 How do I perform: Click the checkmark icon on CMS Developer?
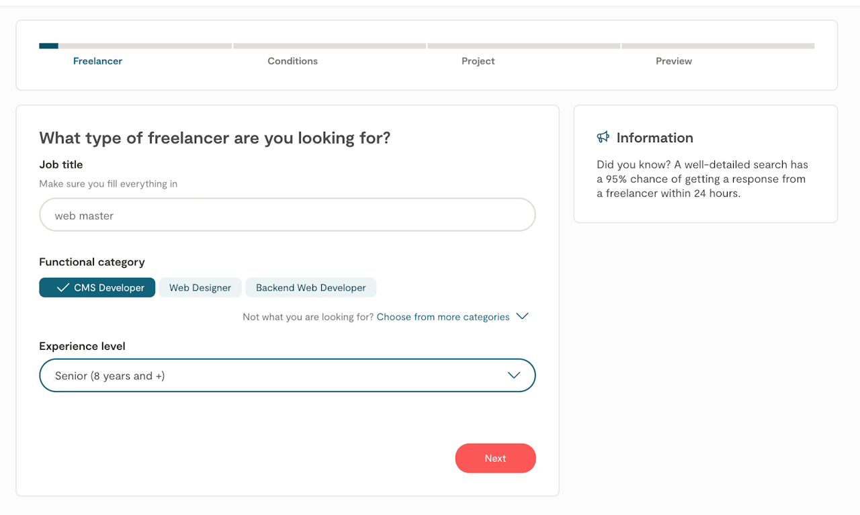[63, 287]
